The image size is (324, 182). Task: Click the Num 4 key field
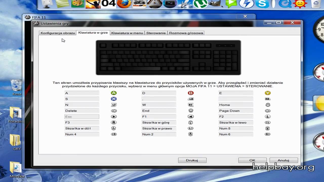pyautogui.click(x=82, y=134)
